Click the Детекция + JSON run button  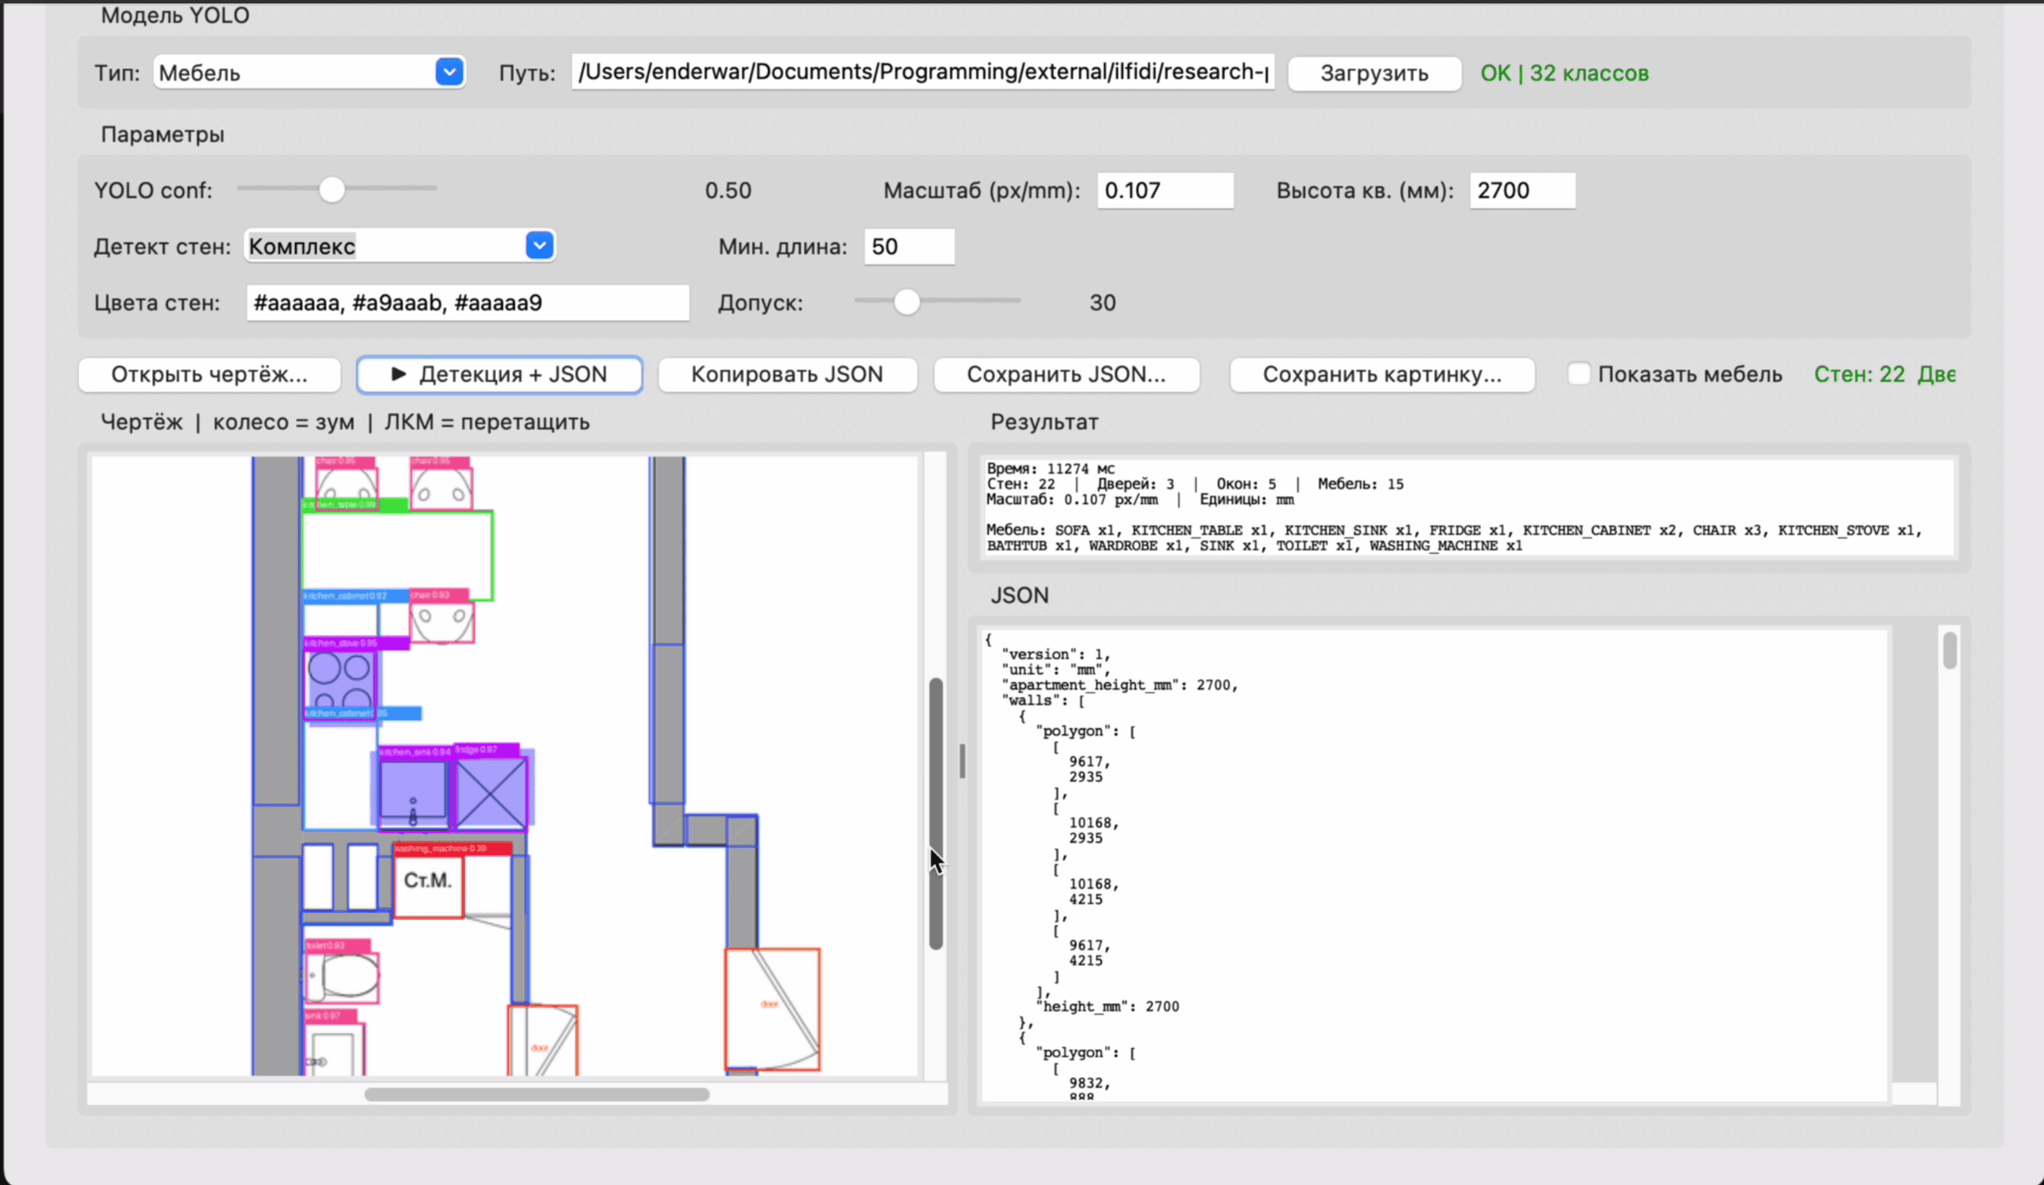point(499,374)
